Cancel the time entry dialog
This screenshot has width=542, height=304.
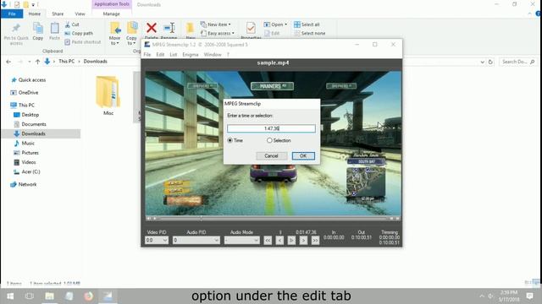point(271,155)
